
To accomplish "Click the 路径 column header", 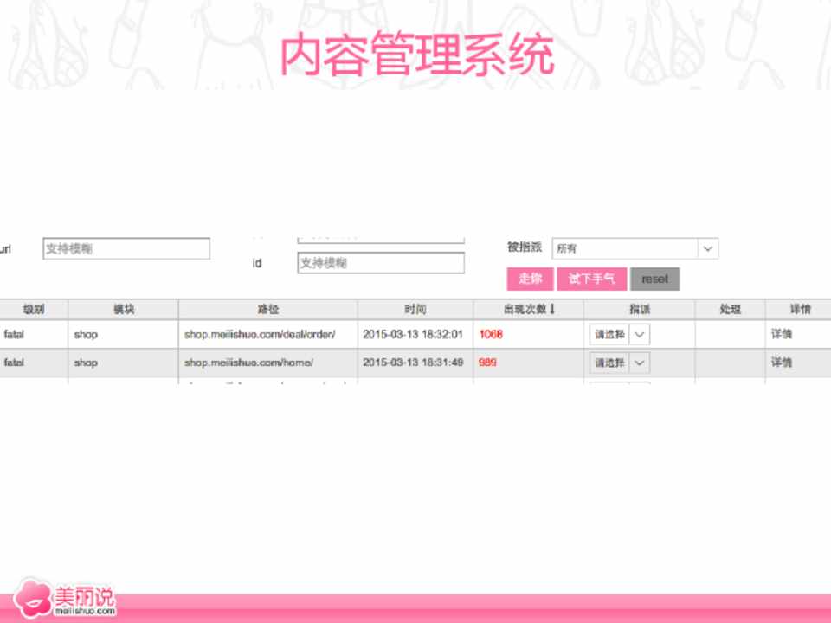I will click(x=268, y=309).
